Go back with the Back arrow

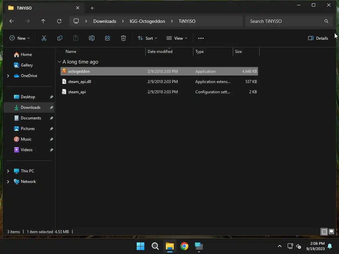pyautogui.click(x=12, y=21)
